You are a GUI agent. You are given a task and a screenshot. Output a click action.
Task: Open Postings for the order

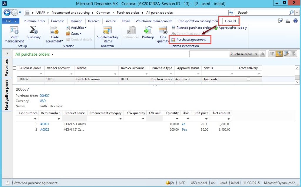pyautogui.click(x=148, y=33)
